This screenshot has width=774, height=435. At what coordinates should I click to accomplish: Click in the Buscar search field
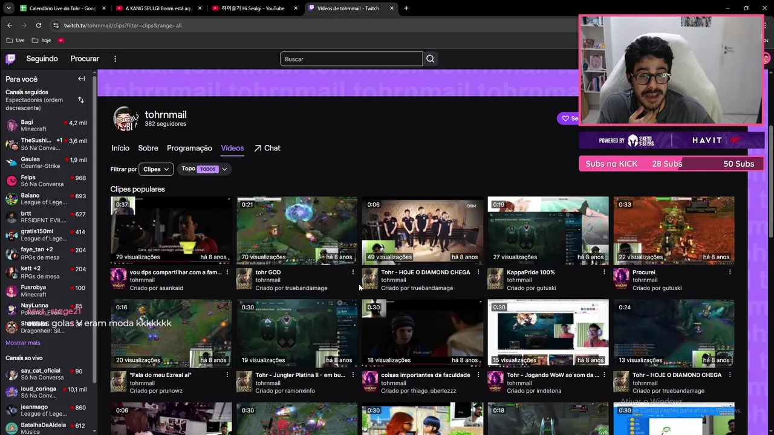point(351,59)
